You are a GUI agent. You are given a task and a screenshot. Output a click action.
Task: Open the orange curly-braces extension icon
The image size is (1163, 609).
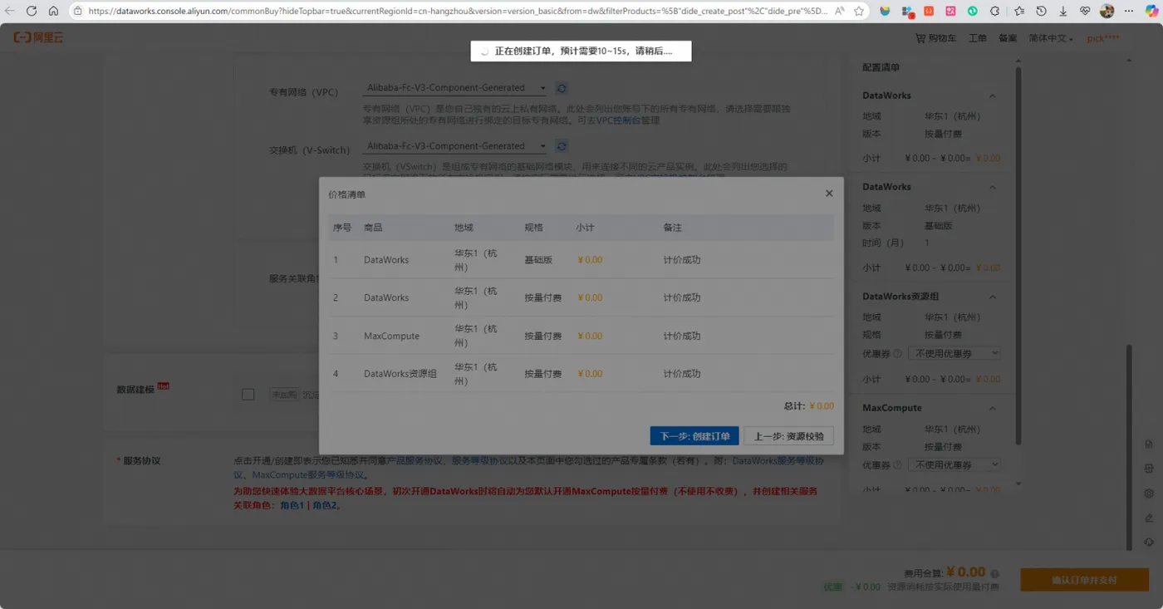pyautogui.click(x=929, y=12)
